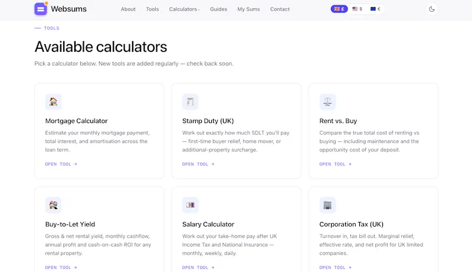Open the Salary Calculator title
The width and height of the screenshot is (472, 272).
pyautogui.click(x=208, y=224)
